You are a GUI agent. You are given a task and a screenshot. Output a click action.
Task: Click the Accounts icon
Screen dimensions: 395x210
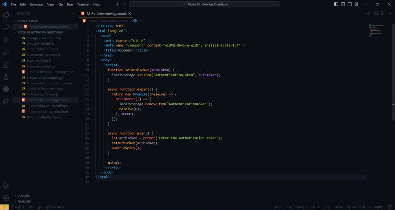pyautogui.click(x=6, y=186)
